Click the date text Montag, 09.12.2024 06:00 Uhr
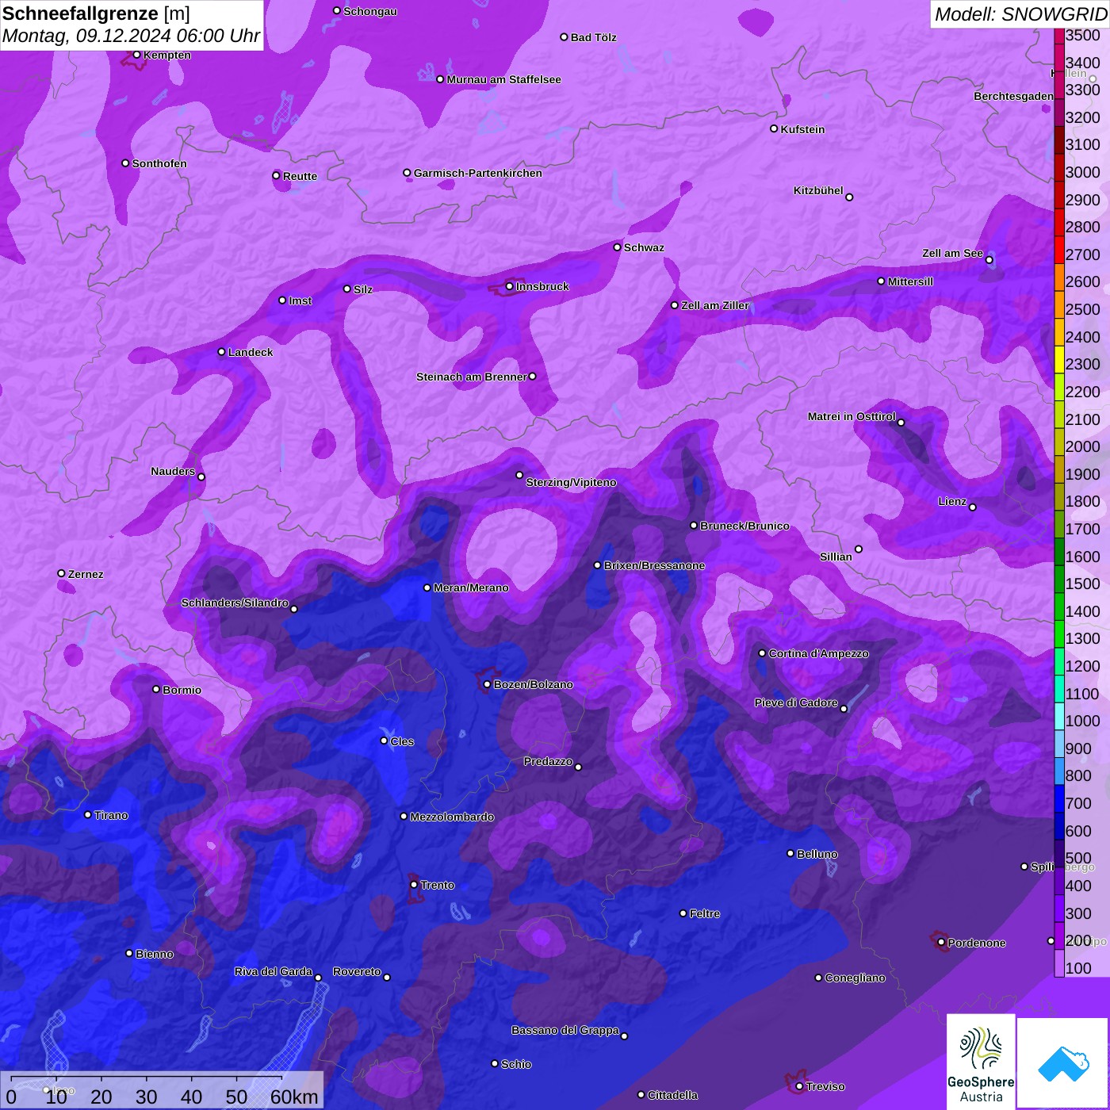Viewport: 1110px width, 1110px height. tap(131, 36)
